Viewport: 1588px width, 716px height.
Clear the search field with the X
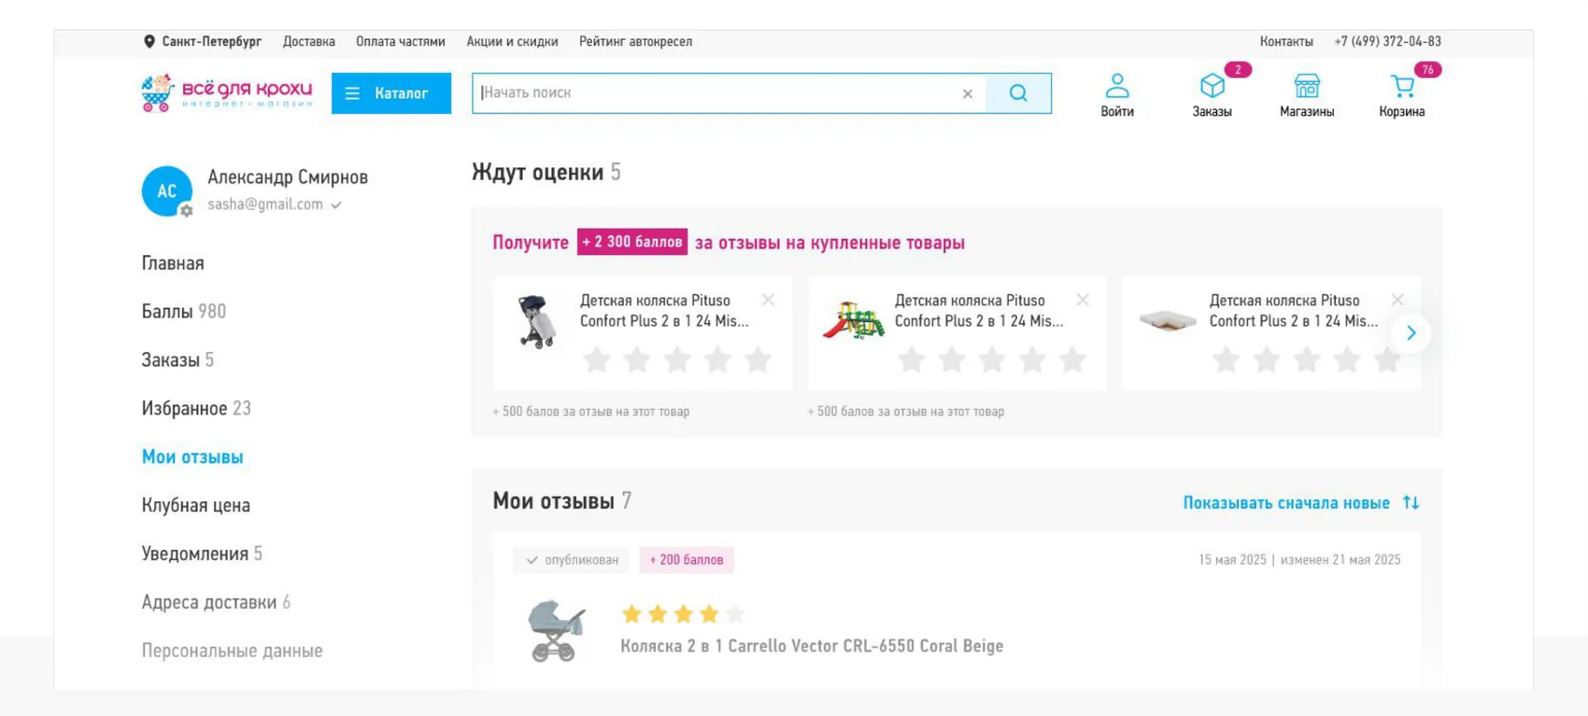pos(968,93)
